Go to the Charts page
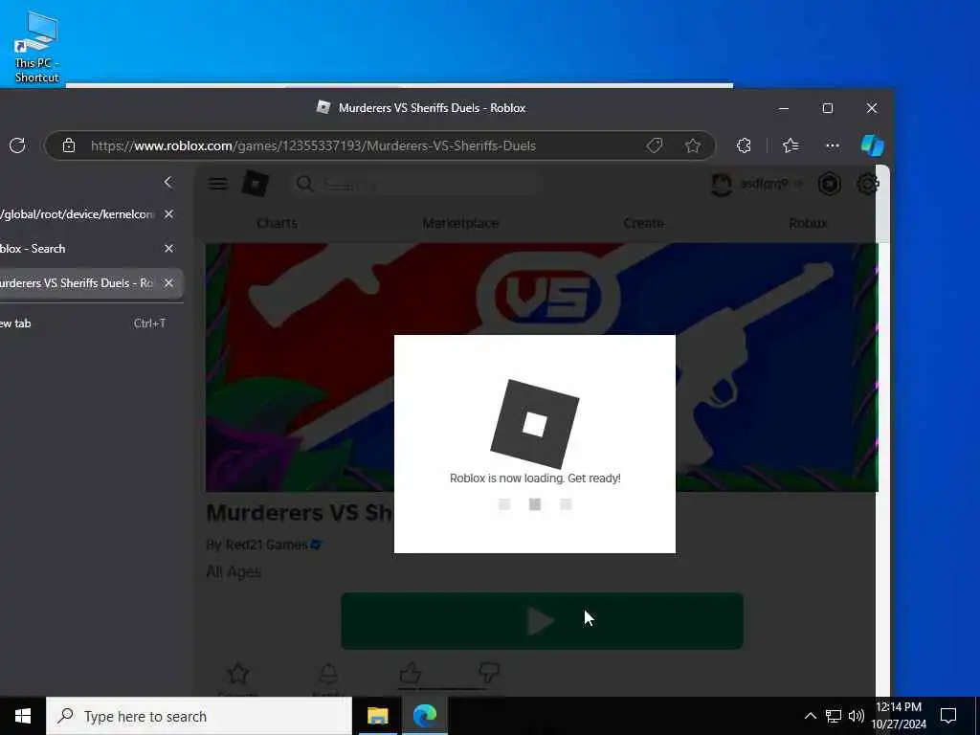The image size is (980, 735). tap(277, 223)
